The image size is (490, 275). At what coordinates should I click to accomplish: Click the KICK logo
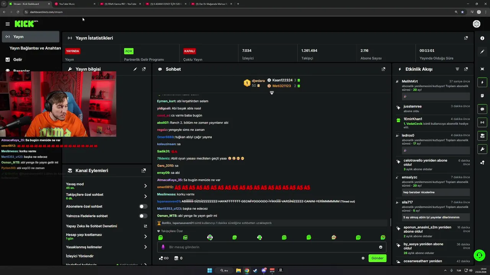point(26,24)
